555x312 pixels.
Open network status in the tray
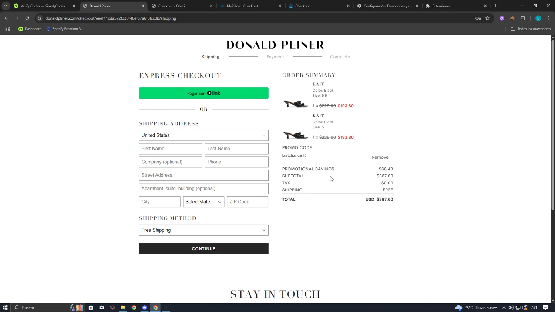pyautogui.click(x=518, y=308)
